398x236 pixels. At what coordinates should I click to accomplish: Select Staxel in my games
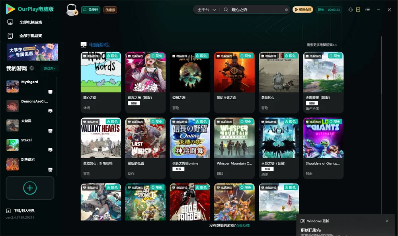pos(30,145)
